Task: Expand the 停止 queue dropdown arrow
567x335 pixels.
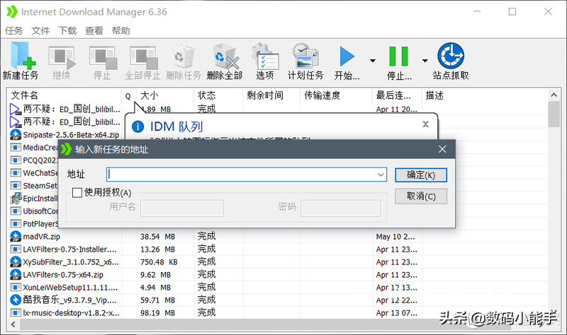Action: click(425, 61)
